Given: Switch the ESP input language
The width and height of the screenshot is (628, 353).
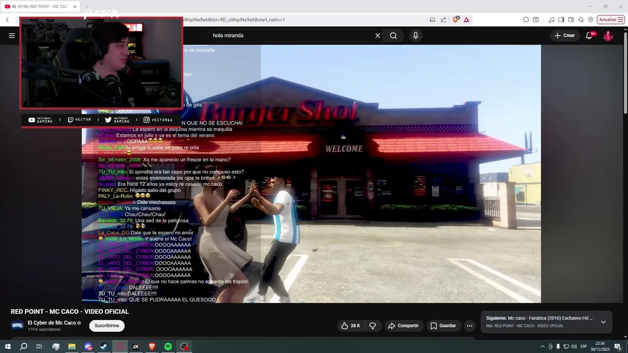Looking at the screenshot, I should [x=584, y=347].
